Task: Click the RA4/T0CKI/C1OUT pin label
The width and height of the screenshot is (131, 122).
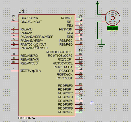Action: click(33, 45)
